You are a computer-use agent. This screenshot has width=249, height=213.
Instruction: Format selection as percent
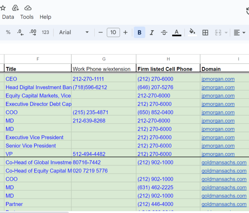click(x=8, y=32)
